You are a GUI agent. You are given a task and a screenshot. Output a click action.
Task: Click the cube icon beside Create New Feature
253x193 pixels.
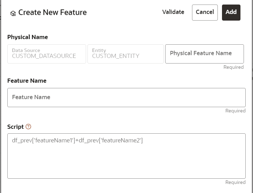pyautogui.click(x=13, y=14)
